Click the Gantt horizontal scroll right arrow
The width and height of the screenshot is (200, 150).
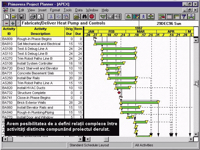(x=191, y=139)
